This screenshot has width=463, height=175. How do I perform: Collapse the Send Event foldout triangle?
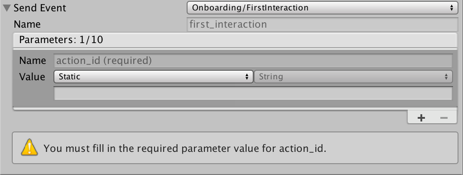coord(7,8)
